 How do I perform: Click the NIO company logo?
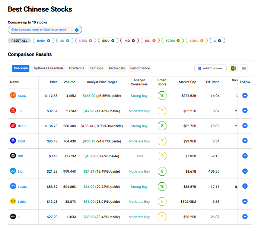(x=13, y=155)
